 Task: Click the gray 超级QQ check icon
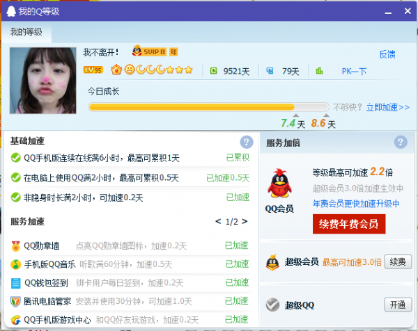coord(272,305)
